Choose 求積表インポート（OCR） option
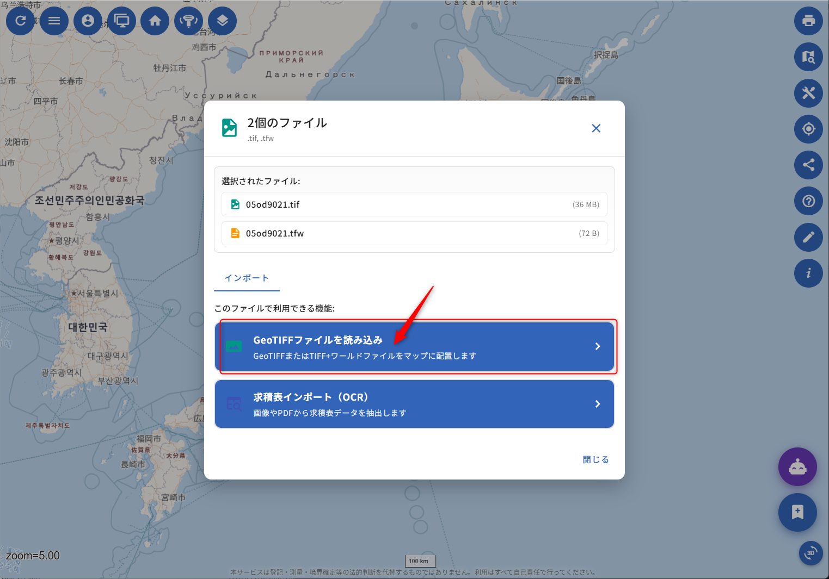Viewport: 829px width, 579px height. (414, 404)
